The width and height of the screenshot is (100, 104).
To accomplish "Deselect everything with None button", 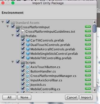I will 24,97.
